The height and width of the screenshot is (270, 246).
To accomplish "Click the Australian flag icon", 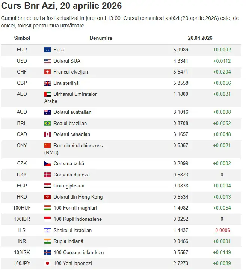I will click(47, 112).
